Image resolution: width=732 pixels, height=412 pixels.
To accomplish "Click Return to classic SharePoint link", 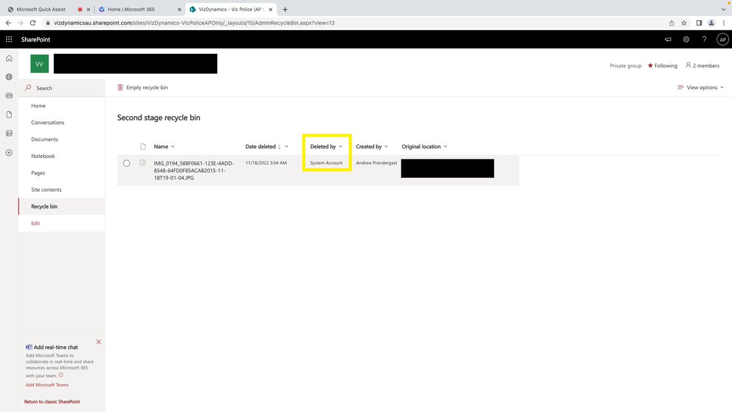I will (x=52, y=402).
